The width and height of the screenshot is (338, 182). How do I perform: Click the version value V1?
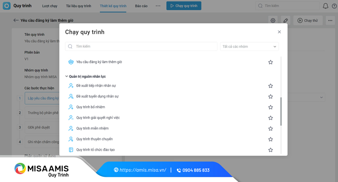[x=26, y=59]
